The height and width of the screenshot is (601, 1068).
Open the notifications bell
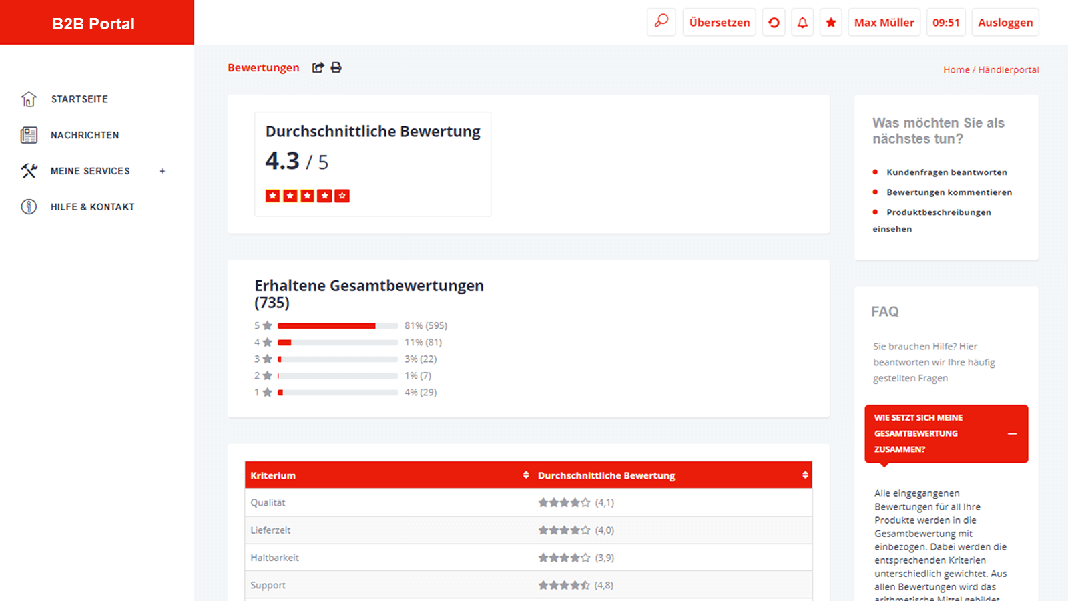[802, 23]
